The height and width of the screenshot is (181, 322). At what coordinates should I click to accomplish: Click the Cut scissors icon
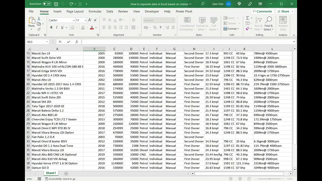coord(39,19)
